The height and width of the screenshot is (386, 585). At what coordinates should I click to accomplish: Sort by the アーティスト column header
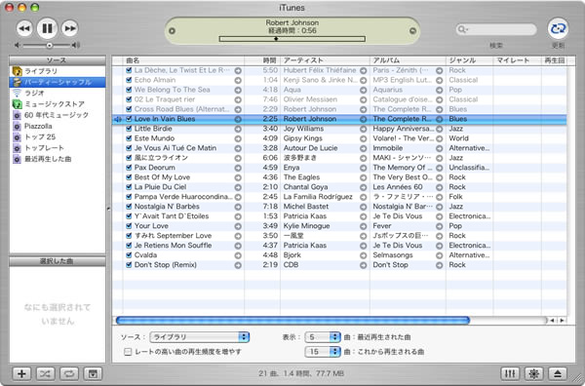coord(325,60)
